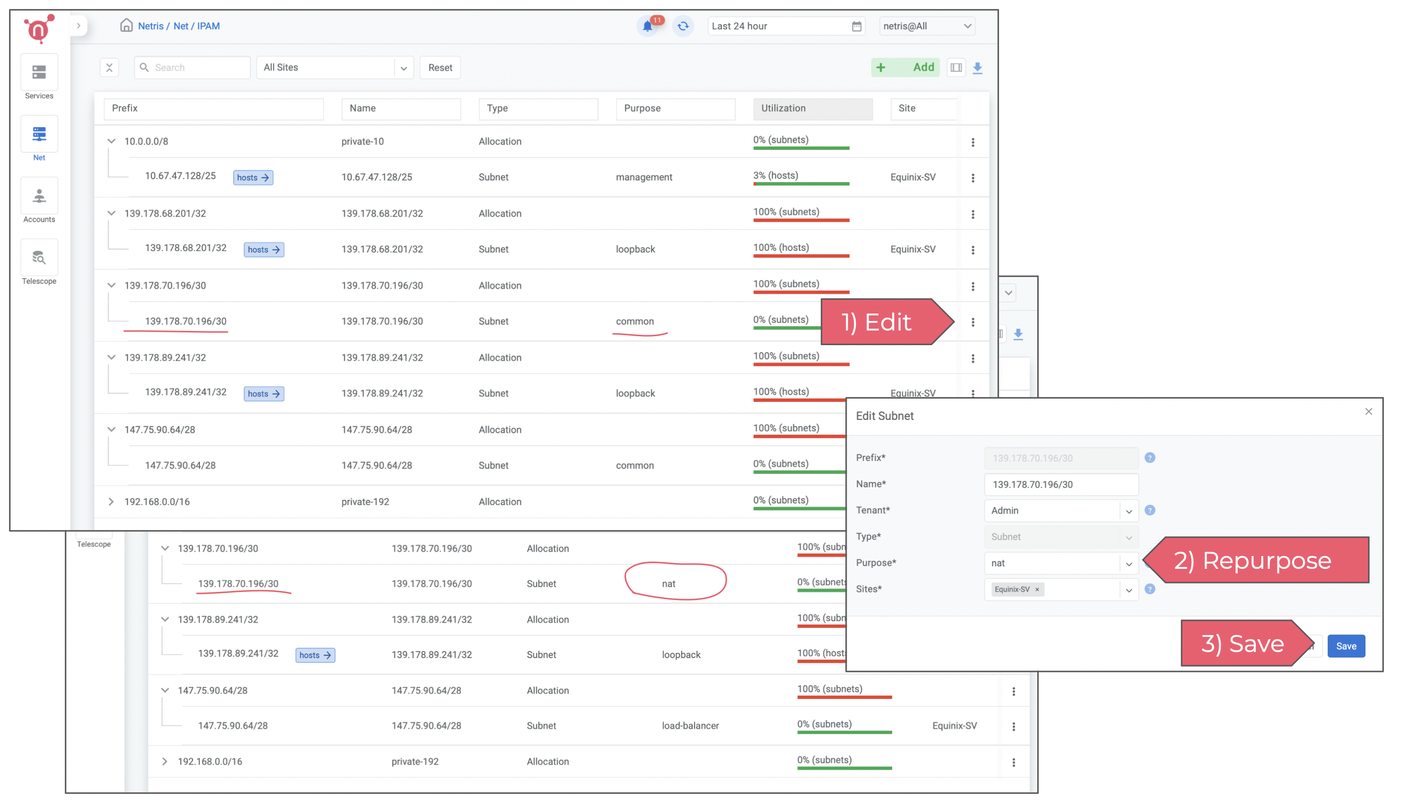Open the notifications bell icon

(x=647, y=26)
